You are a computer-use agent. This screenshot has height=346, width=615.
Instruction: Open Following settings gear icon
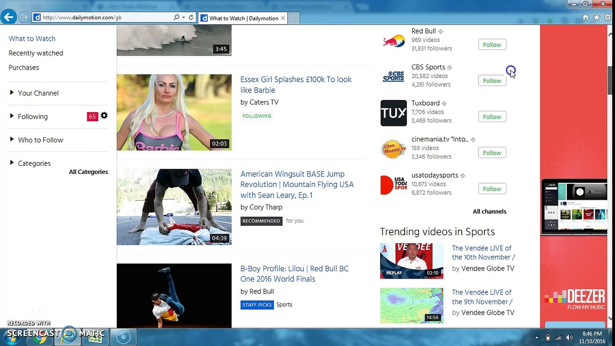click(x=104, y=116)
